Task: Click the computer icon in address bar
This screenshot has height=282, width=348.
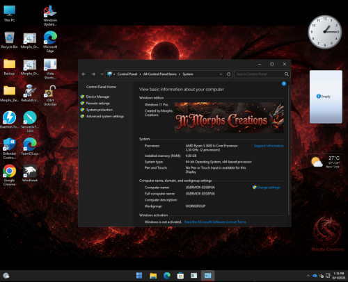Action: tap(109, 74)
